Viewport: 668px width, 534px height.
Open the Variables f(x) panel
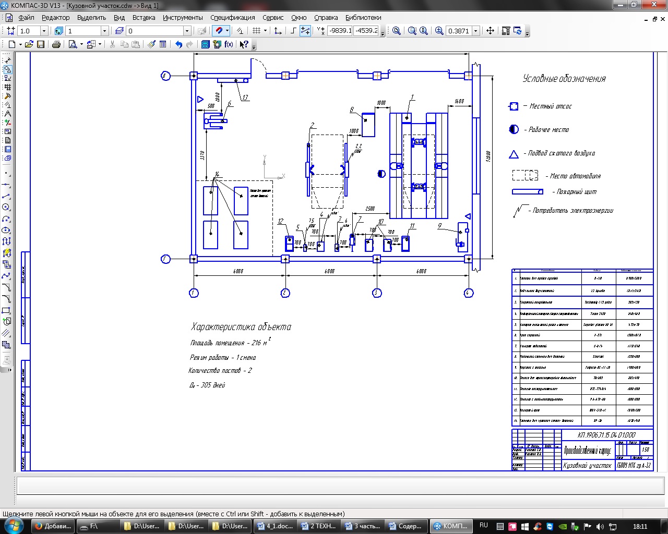[229, 45]
